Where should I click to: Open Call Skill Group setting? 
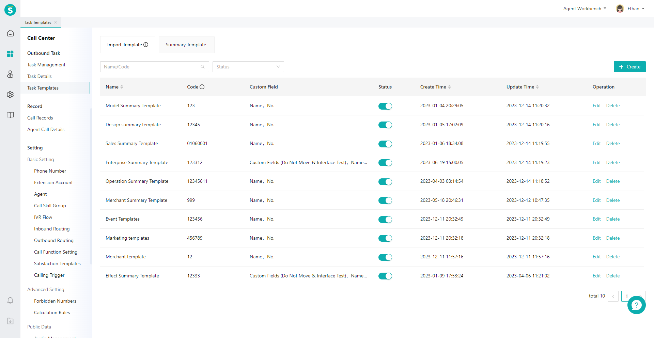pos(50,206)
